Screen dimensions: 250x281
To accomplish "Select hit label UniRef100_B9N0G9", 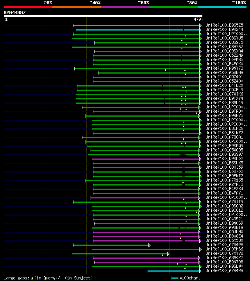I will (224, 223).
